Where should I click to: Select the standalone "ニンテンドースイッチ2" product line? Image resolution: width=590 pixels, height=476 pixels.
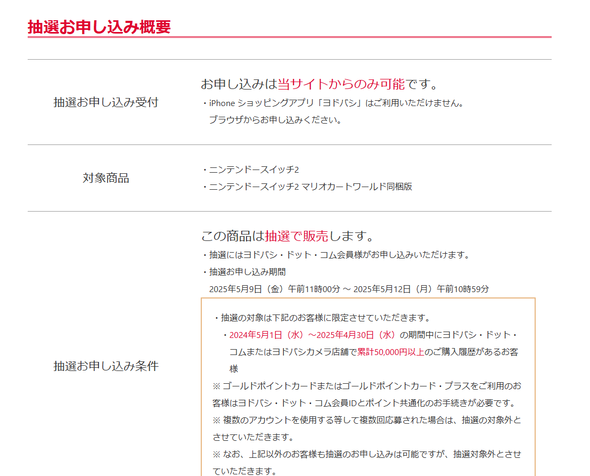[x=251, y=170]
